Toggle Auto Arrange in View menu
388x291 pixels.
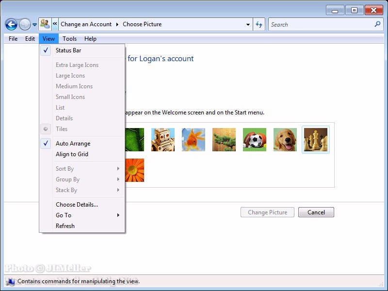pos(82,144)
